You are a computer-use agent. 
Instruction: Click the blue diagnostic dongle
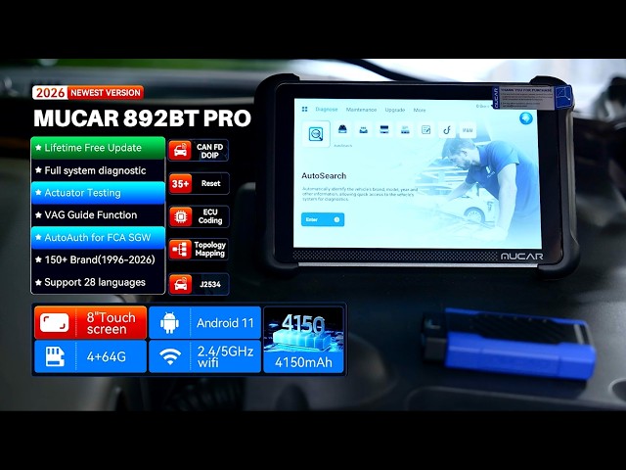pos(509,343)
